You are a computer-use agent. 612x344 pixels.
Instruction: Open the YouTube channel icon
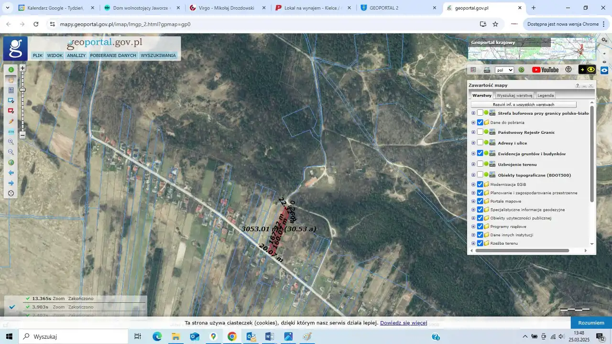pos(545,70)
